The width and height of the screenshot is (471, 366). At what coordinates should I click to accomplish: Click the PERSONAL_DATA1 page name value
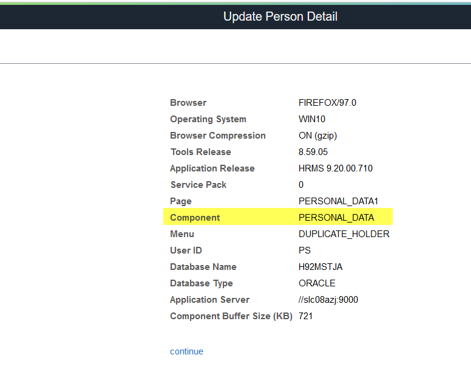point(339,201)
